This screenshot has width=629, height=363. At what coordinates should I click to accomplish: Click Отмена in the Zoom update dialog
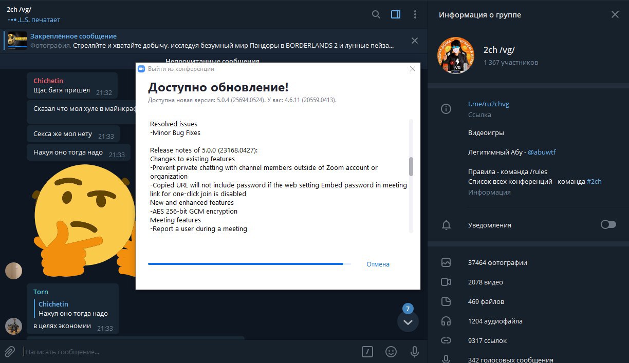(x=378, y=264)
